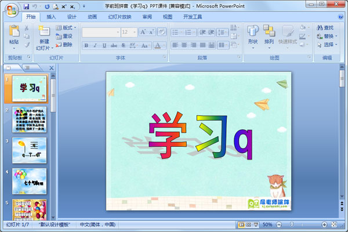348x232 pixels.
Task: Increase font size with the A-up icon
Action: [143, 32]
